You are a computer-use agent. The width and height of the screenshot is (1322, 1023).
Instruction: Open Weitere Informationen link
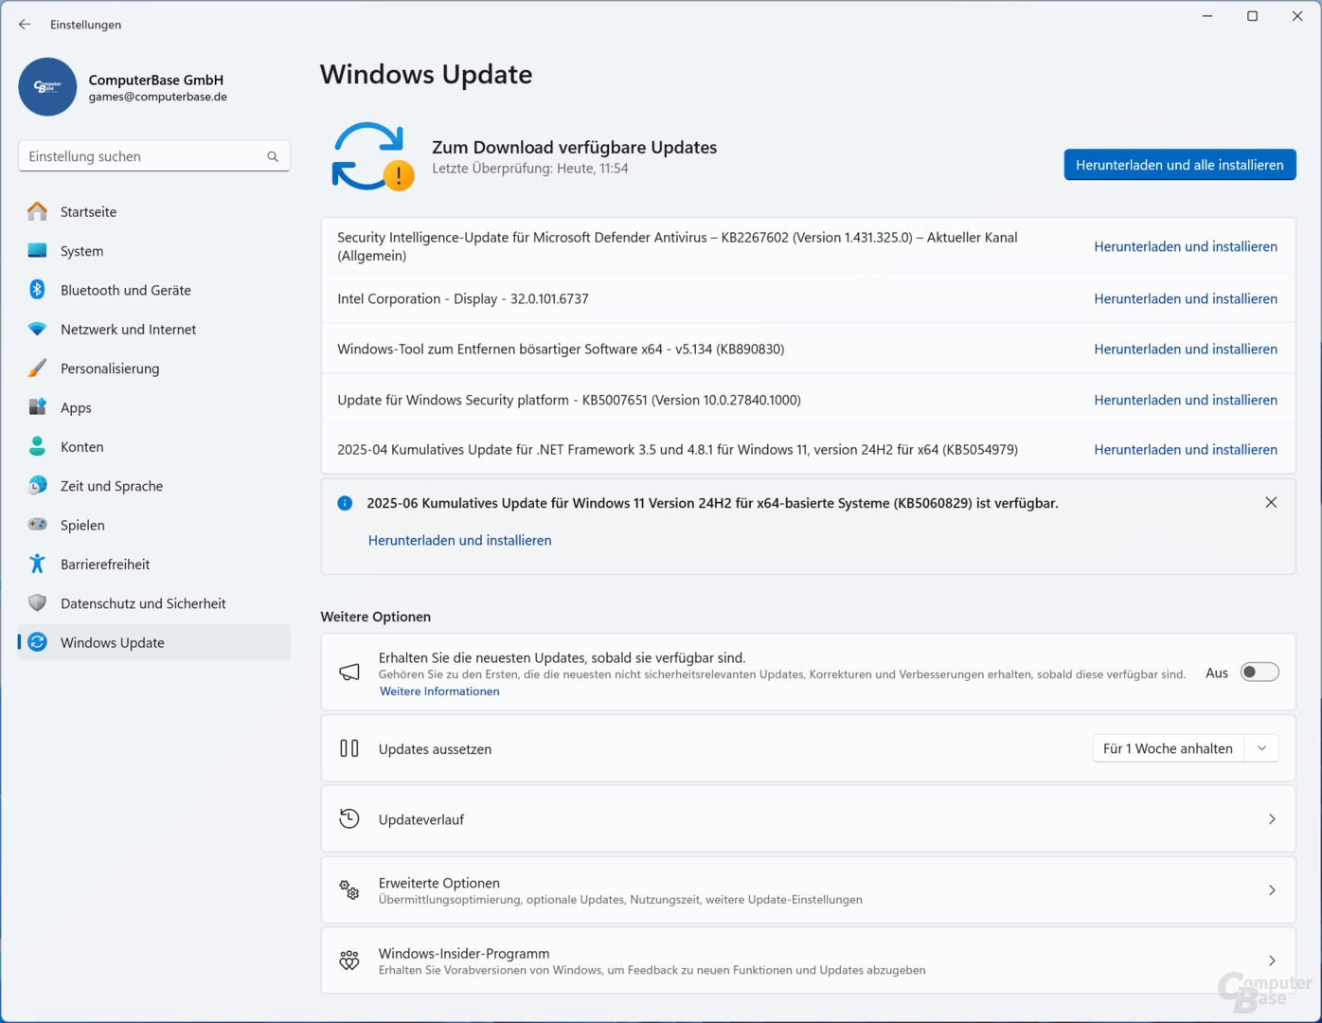tap(439, 691)
